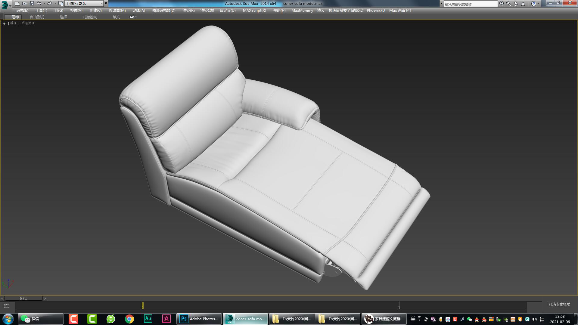Redo an action via Redo icon

pyautogui.click(x=50, y=4)
